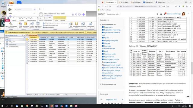Click Бородулін surname cell
The width and height of the screenshot is (193, 108).
[x=44, y=61]
